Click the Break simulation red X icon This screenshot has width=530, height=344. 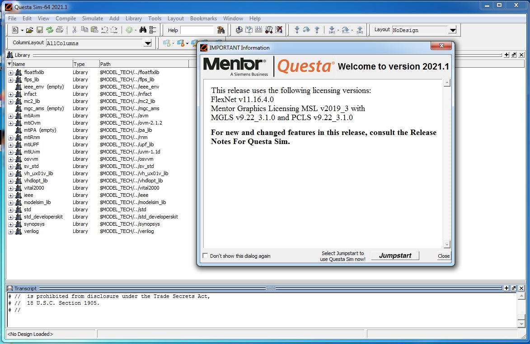279,30
